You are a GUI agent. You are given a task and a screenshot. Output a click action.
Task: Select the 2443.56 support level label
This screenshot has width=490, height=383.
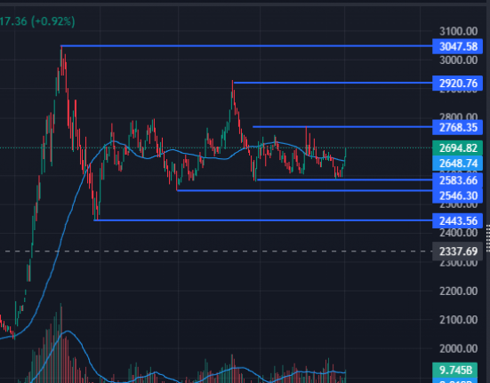pos(457,221)
